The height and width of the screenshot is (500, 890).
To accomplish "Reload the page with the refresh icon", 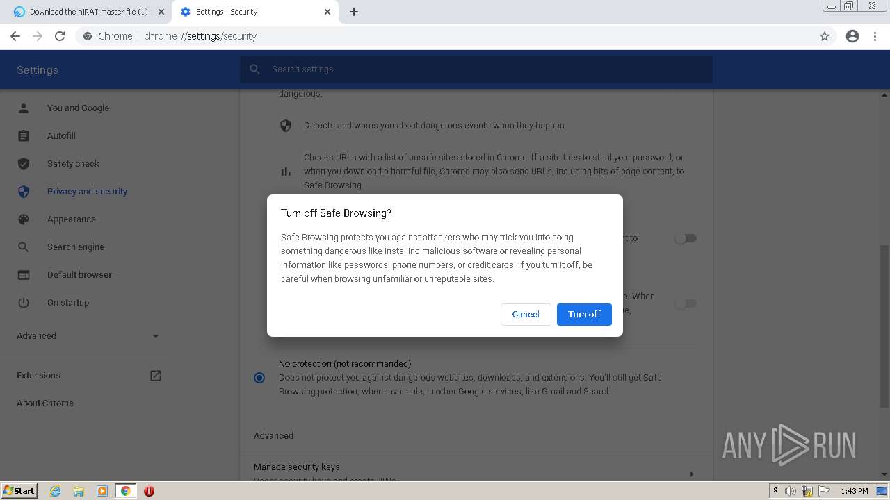I will point(60,36).
